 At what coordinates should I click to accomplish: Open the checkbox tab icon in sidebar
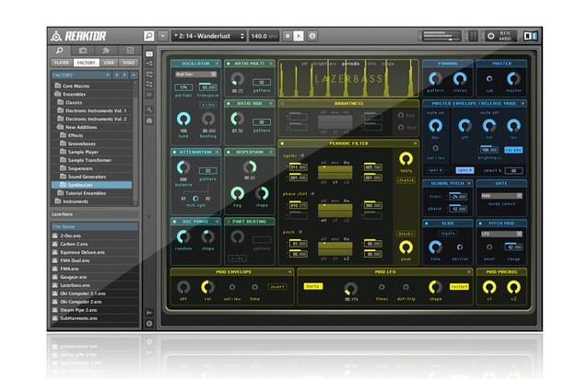click(130, 51)
